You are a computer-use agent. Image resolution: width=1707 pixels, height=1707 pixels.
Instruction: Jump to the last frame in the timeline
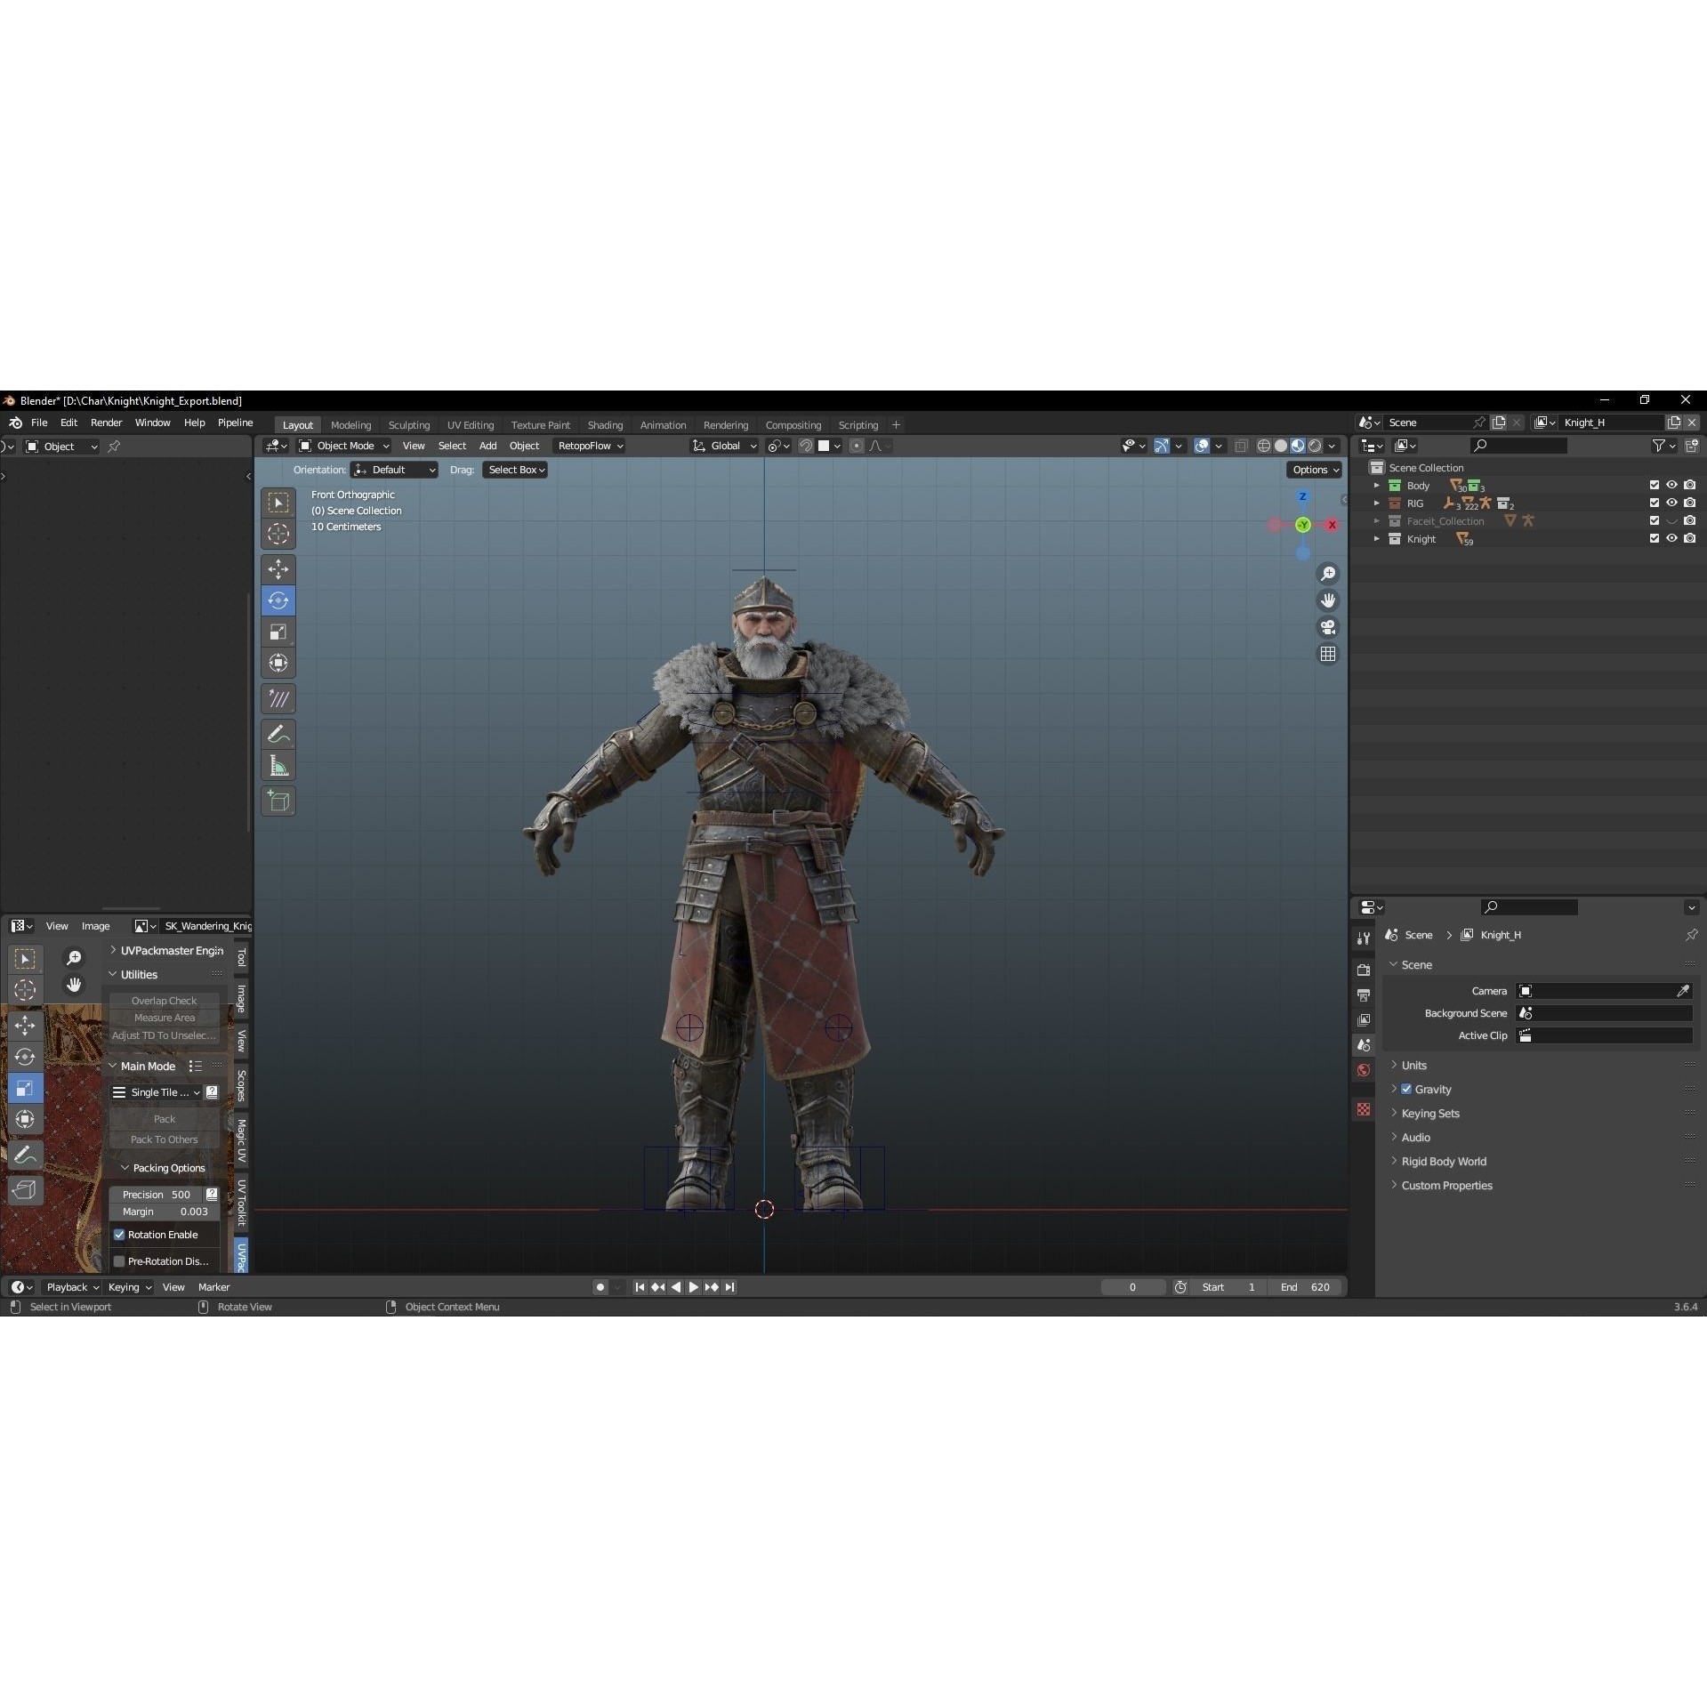pos(730,1287)
